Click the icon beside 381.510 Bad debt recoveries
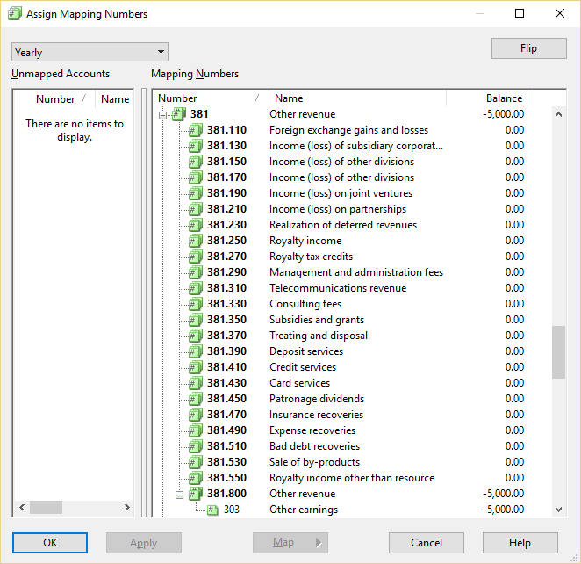This screenshot has width=581, height=564. click(196, 446)
